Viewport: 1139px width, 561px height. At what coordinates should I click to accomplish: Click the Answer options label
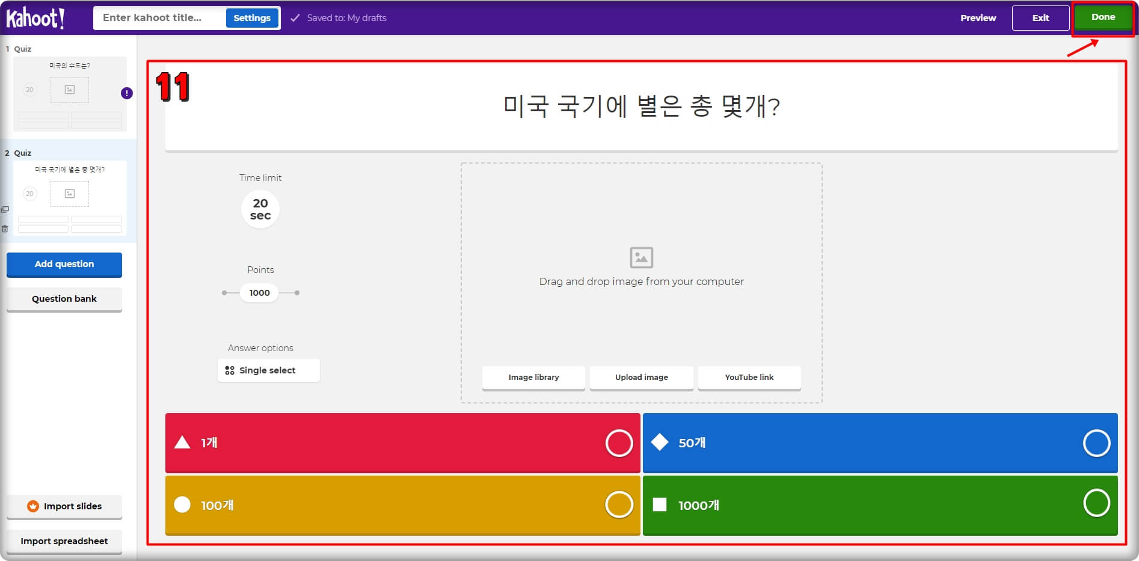pyautogui.click(x=260, y=348)
